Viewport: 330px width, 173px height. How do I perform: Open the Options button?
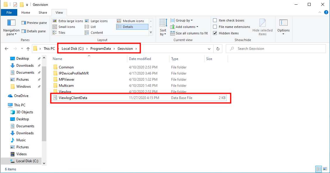tap(283, 27)
